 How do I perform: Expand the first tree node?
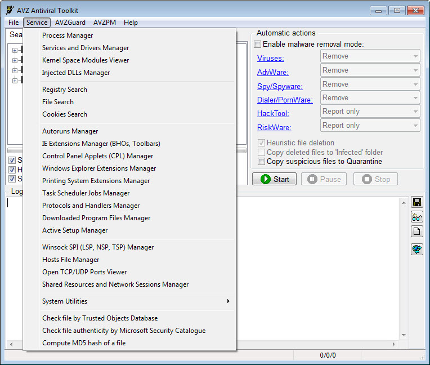click(15, 50)
